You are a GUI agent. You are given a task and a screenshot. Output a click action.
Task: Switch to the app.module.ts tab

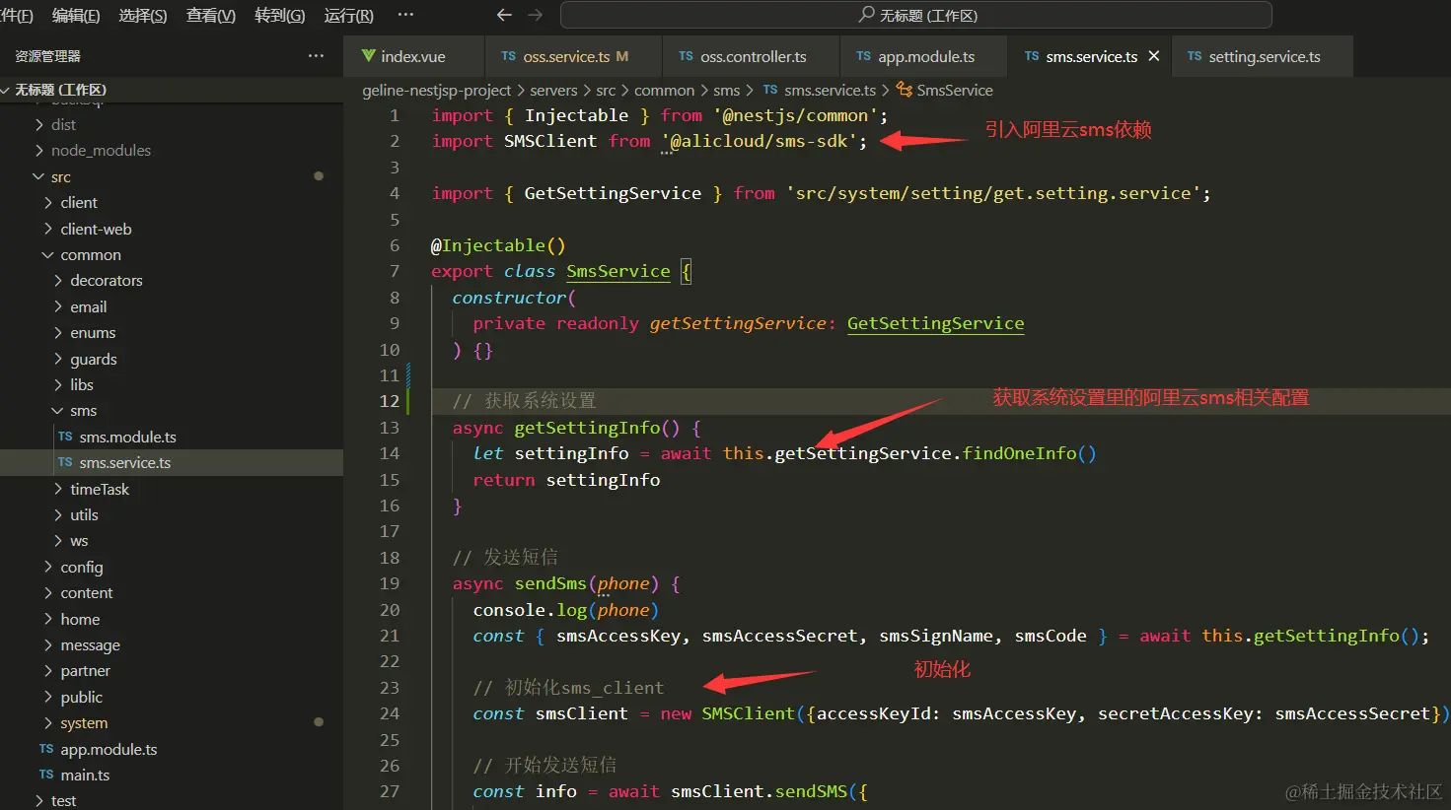(923, 56)
